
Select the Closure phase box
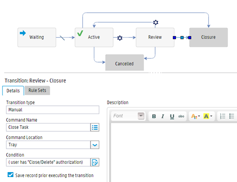[209, 37]
